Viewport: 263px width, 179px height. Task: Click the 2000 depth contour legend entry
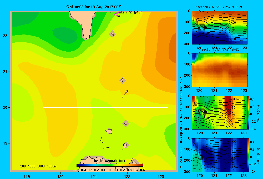click(x=41, y=166)
